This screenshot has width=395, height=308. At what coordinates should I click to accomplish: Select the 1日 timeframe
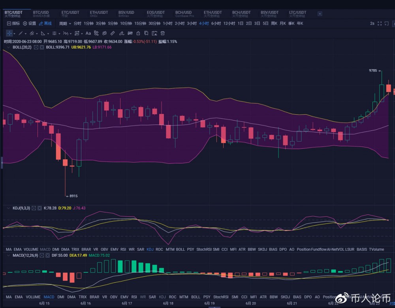click(240, 23)
